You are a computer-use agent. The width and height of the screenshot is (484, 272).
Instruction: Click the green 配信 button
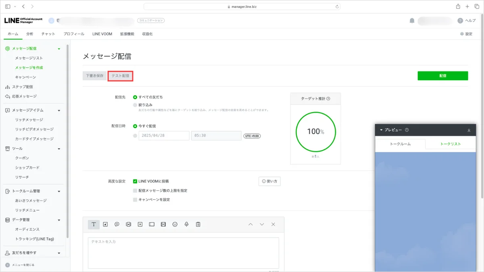[x=442, y=76]
